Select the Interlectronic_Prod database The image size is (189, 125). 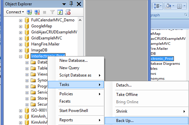[x=48, y=56]
